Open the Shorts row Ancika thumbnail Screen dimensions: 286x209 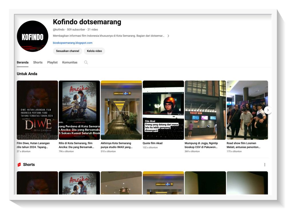(79, 183)
